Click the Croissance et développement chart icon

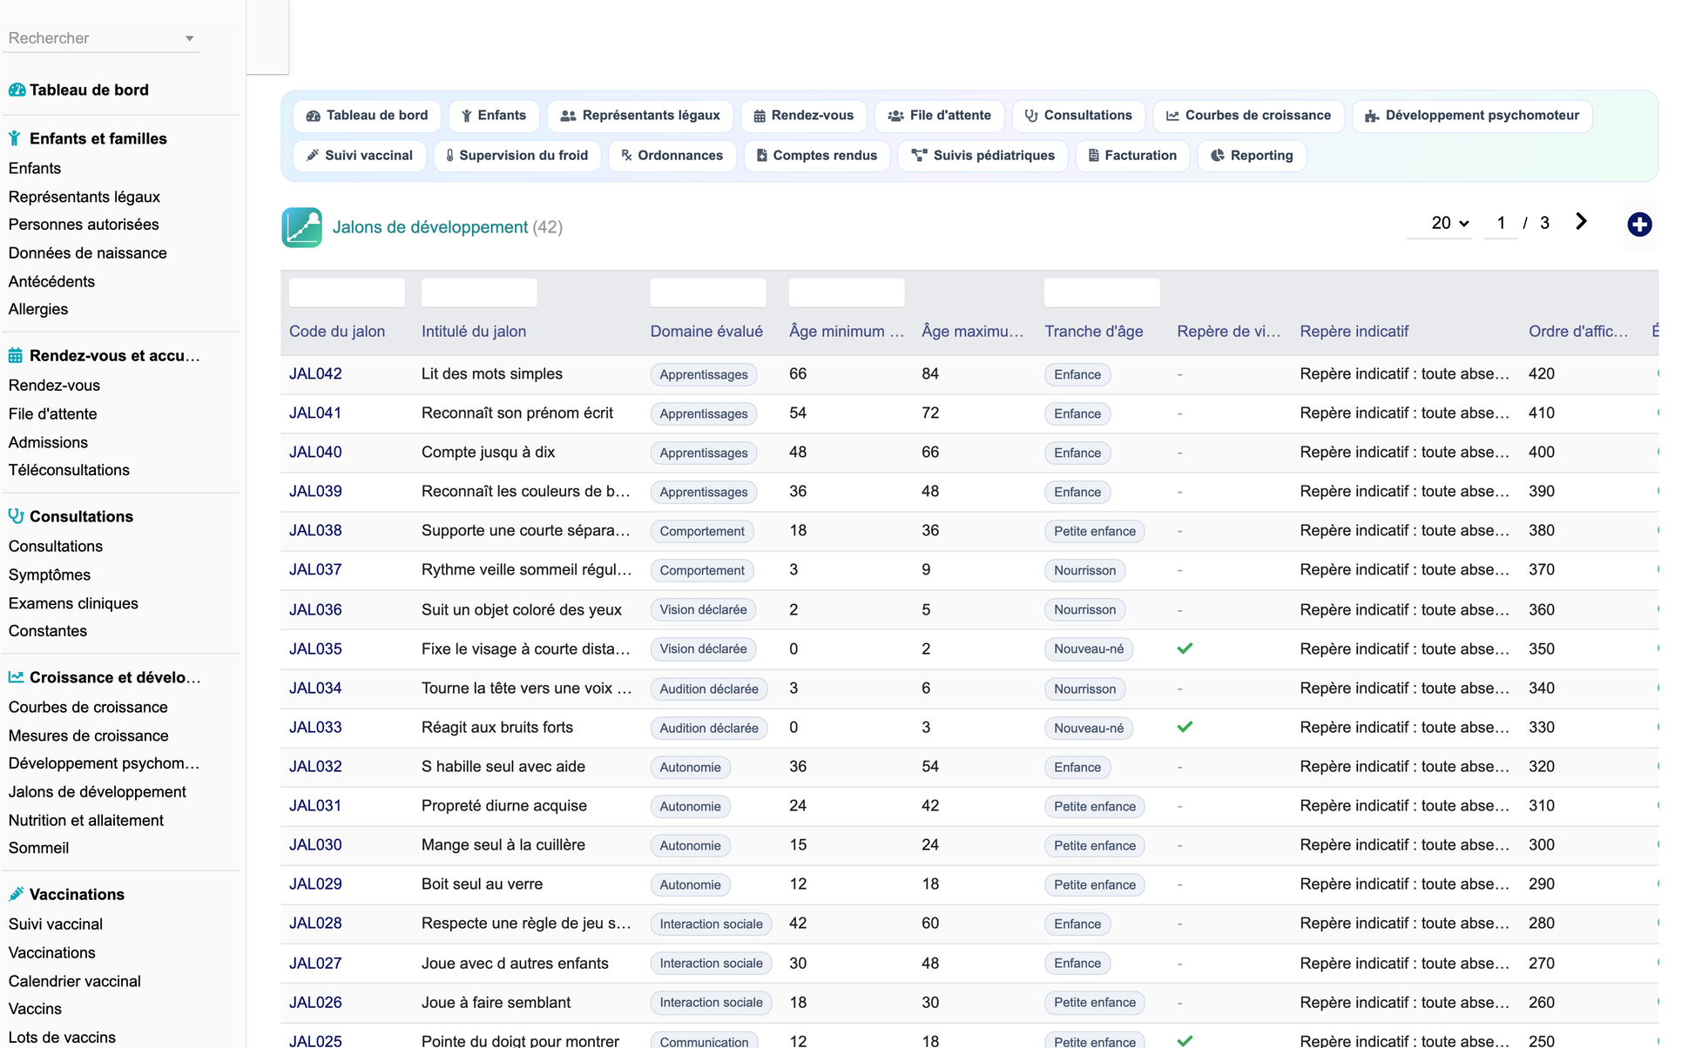(16, 677)
